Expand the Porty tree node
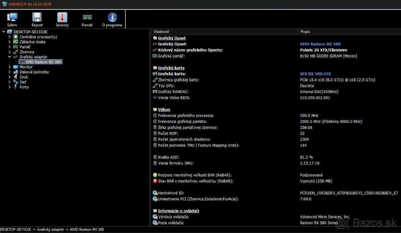 [x=9, y=87]
